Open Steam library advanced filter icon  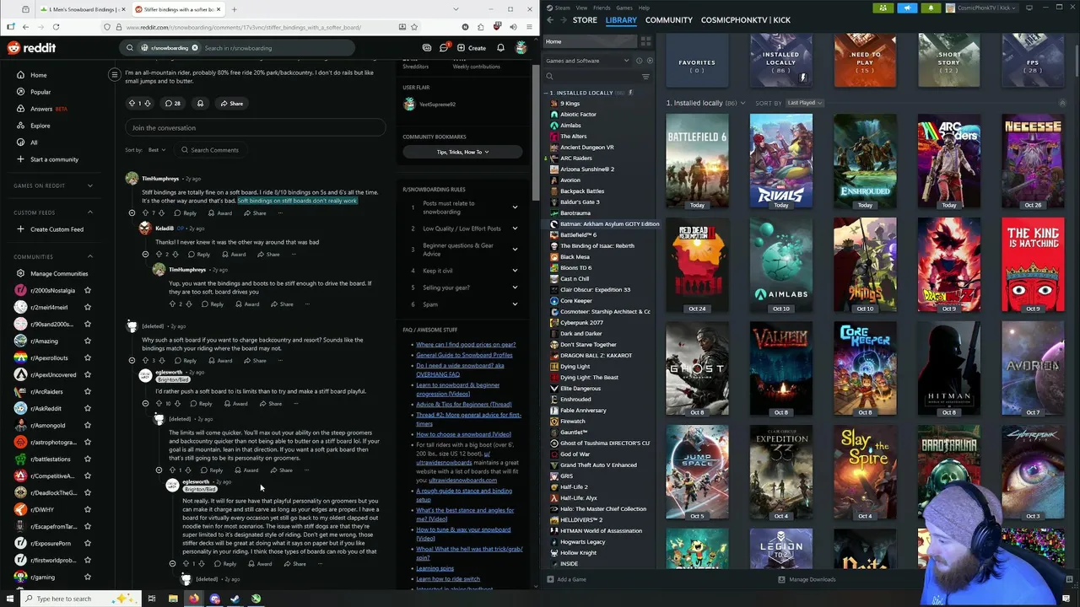[x=645, y=77]
